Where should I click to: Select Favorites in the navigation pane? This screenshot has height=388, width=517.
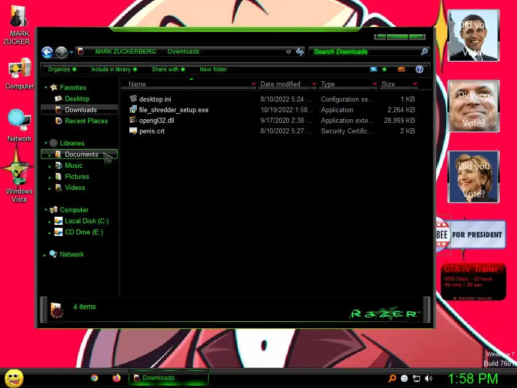pos(73,87)
